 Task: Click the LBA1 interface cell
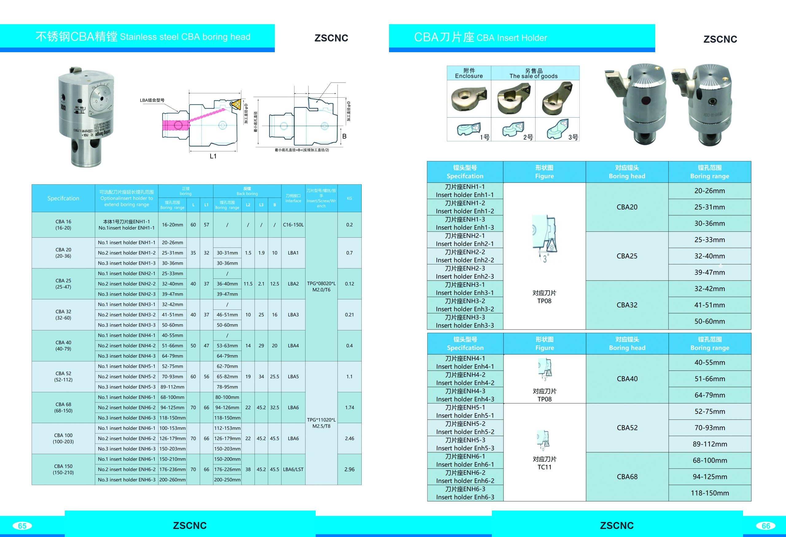293,253
